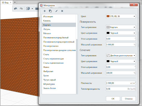Select Латунь in materials list
The height and width of the screenshot is (106, 142).
tap(59, 29)
